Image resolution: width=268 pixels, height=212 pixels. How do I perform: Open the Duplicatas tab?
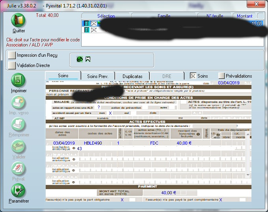click(x=135, y=76)
